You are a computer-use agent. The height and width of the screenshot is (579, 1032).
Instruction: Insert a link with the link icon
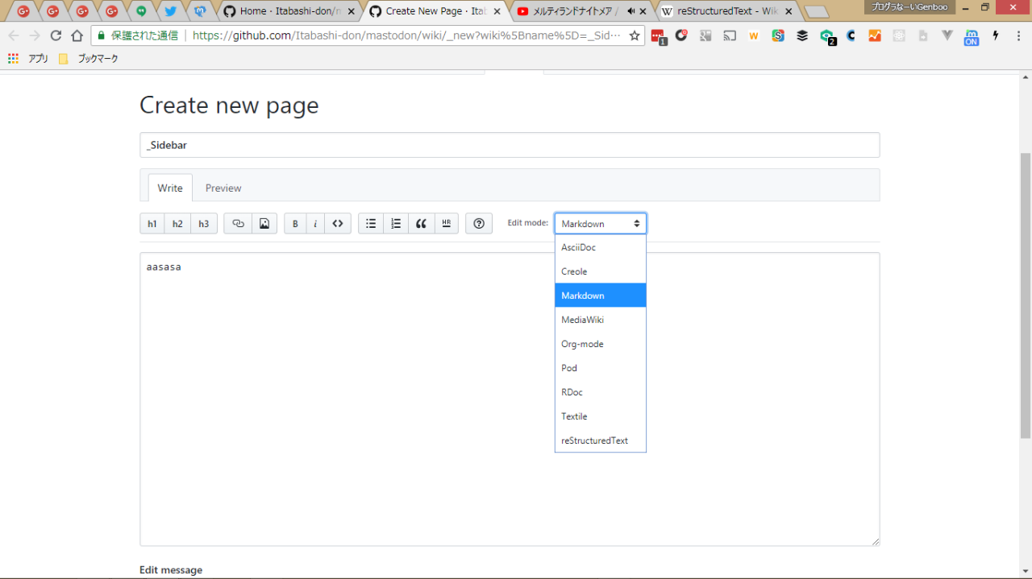[x=238, y=224]
